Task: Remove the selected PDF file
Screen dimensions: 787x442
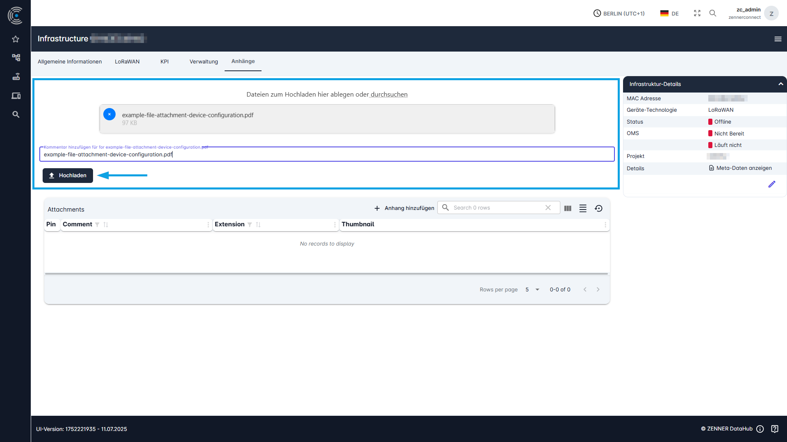Action: point(109,115)
